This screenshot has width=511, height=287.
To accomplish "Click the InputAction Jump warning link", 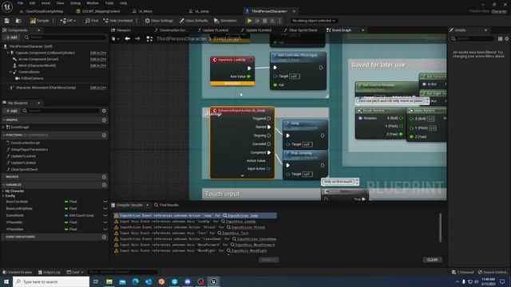I will click(243, 215).
